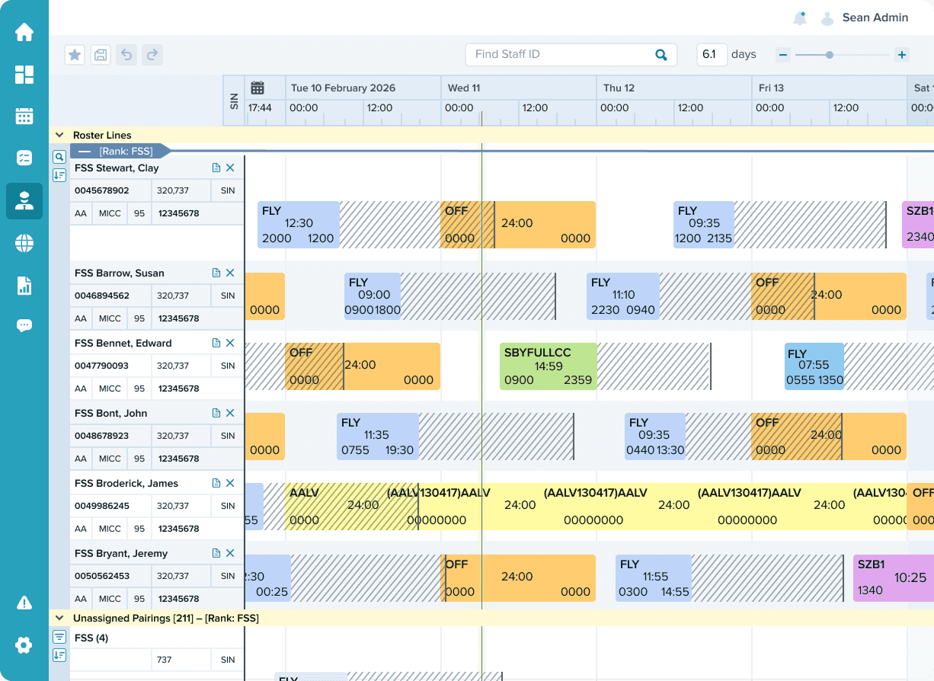
Task: Click staff ID 0045678902
Action: 102,190
